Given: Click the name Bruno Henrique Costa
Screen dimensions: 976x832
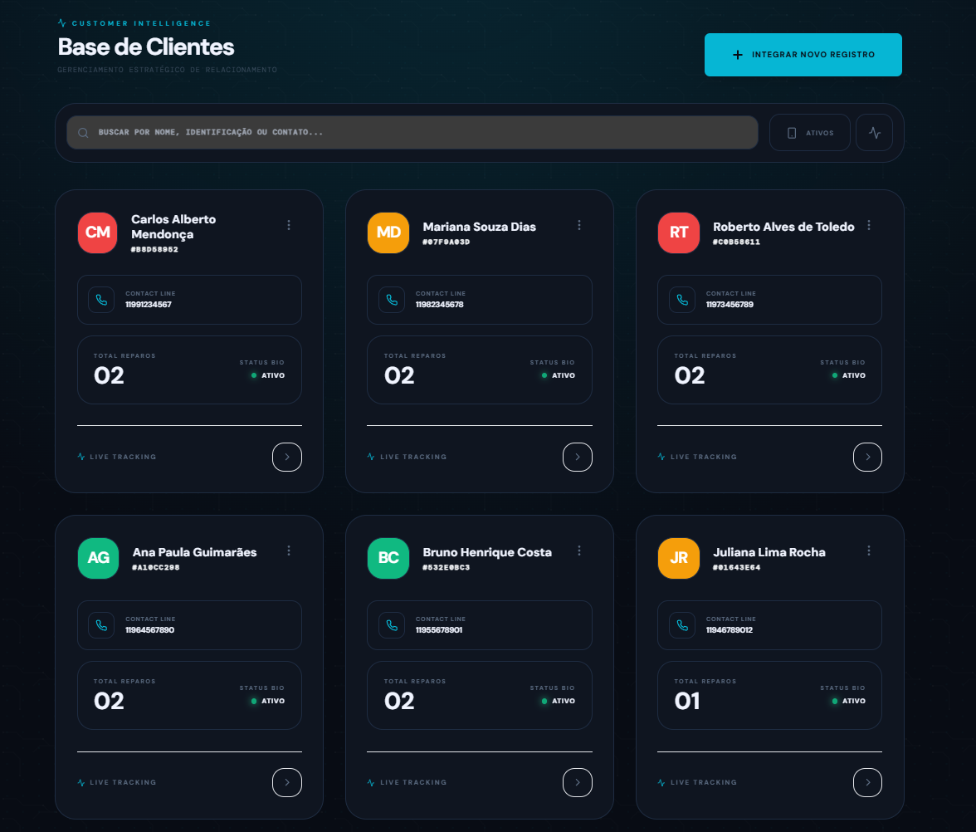Looking at the screenshot, I should coord(487,552).
